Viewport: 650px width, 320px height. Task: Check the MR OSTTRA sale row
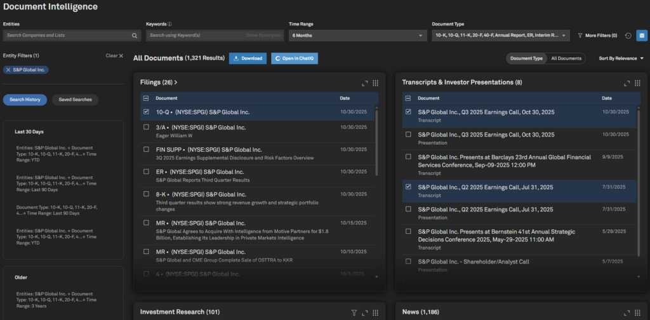pyautogui.click(x=146, y=251)
